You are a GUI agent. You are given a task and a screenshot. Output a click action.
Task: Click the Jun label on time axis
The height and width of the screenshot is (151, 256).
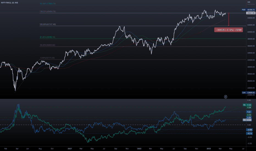27,149
